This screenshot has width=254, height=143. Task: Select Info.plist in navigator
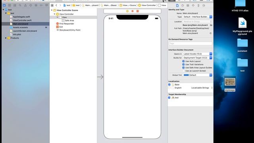pos(17,35)
